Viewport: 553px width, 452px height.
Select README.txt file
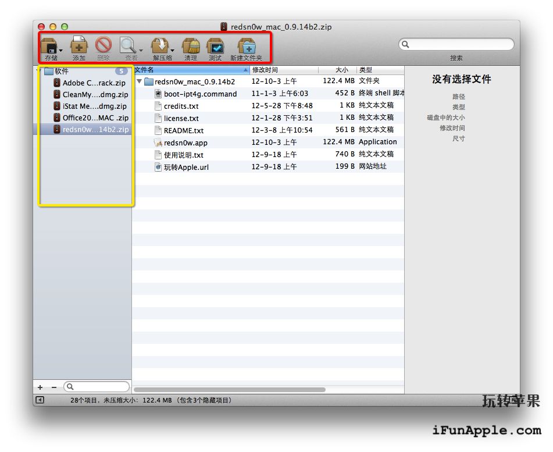tap(269, 130)
